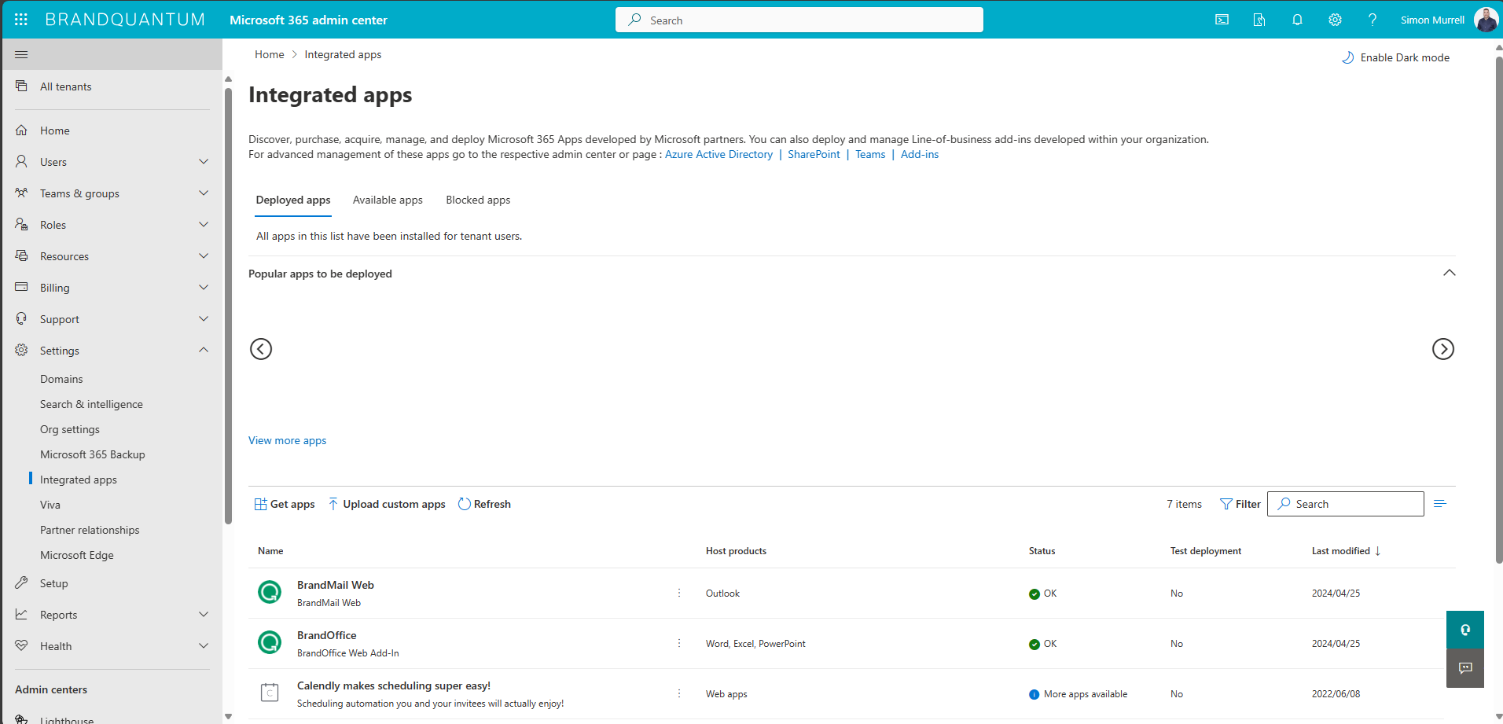Open the list view options icon

[1440, 504]
